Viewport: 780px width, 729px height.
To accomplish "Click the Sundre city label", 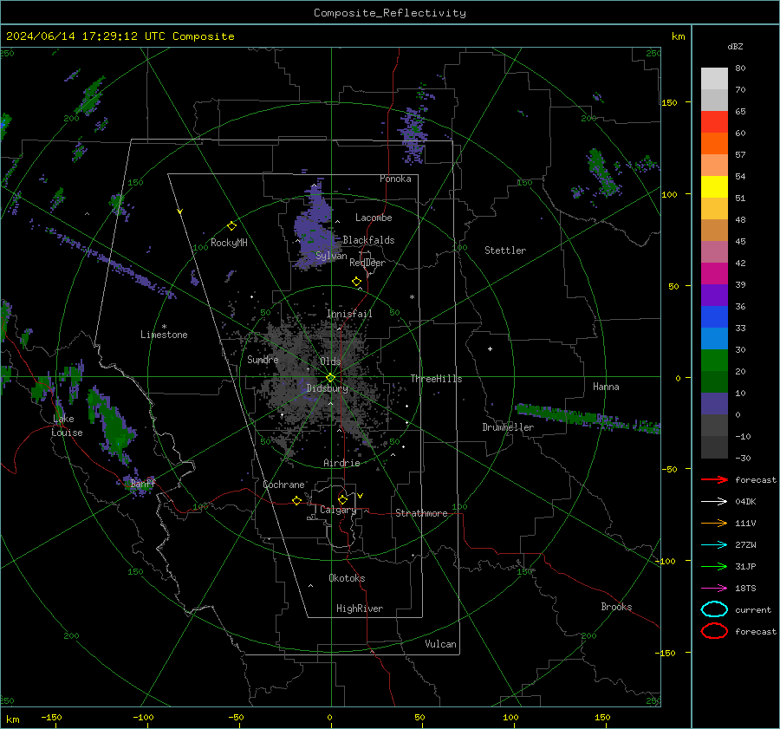I will 263,359.
